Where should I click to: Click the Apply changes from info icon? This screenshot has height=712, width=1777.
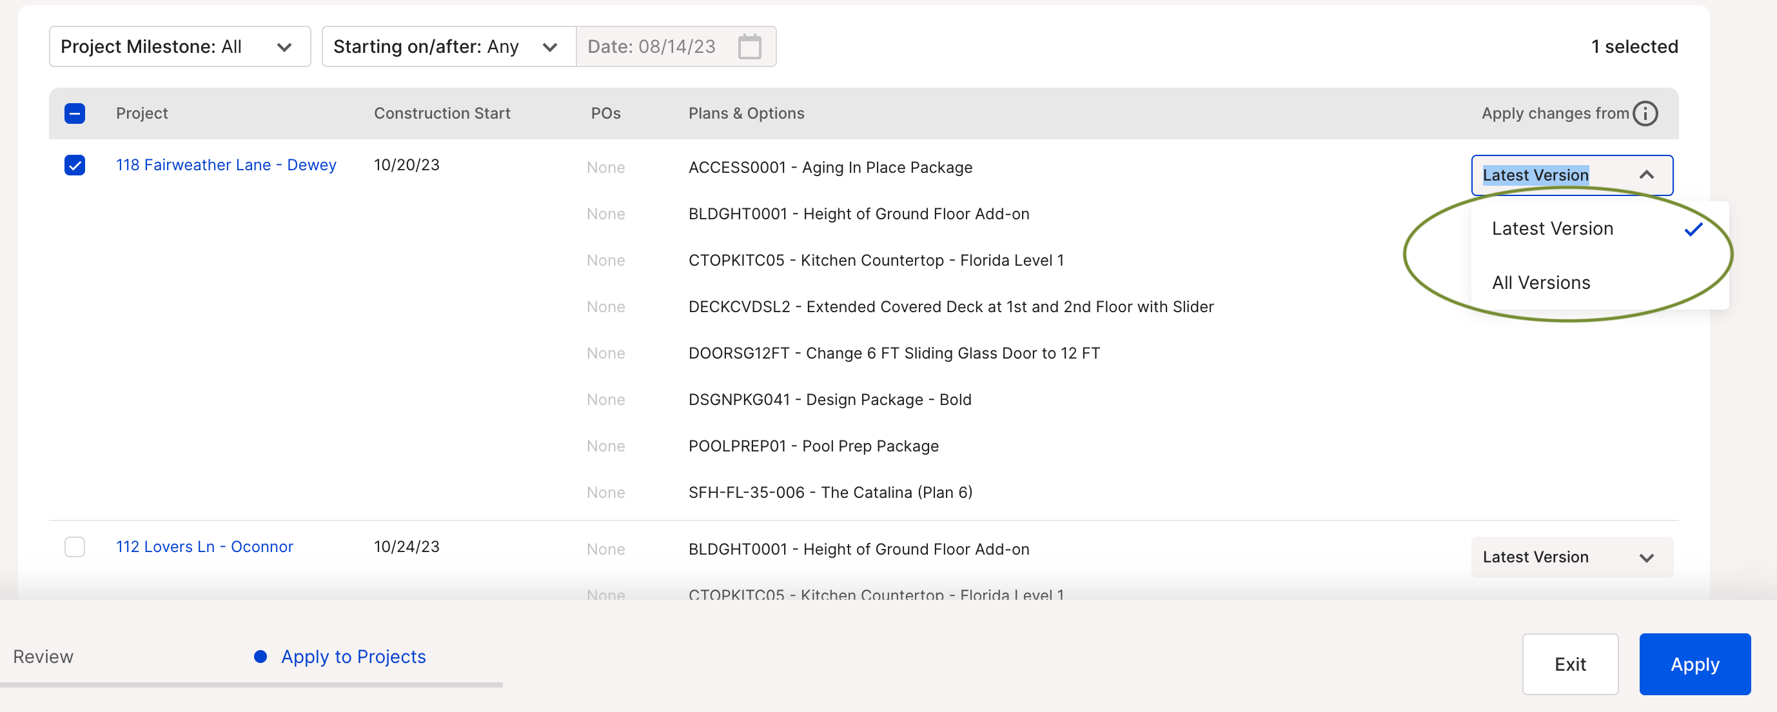[x=1645, y=113]
